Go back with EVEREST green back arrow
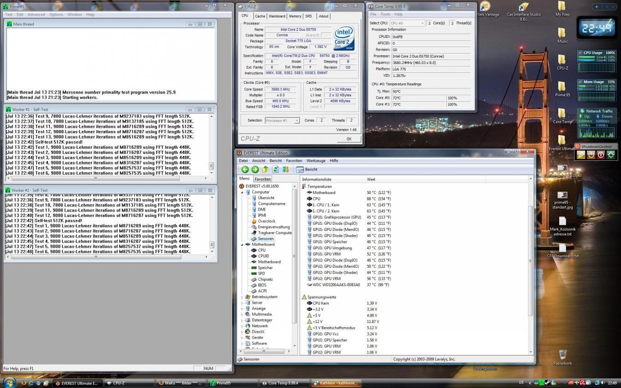Screen dimensions: 621x388 (245, 170)
